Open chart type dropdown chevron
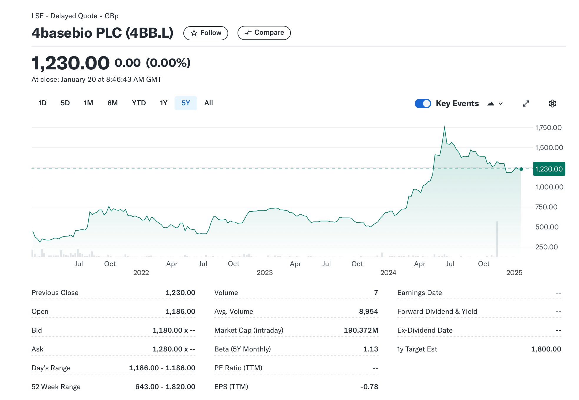This screenshot has width=579, height=400. (501, 104)
